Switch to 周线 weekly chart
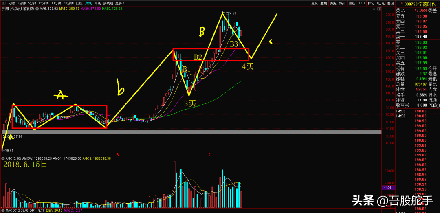 pos(88,3)
